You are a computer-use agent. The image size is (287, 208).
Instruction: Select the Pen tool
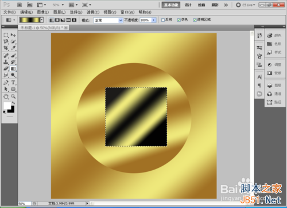click(x=6, y=83)
